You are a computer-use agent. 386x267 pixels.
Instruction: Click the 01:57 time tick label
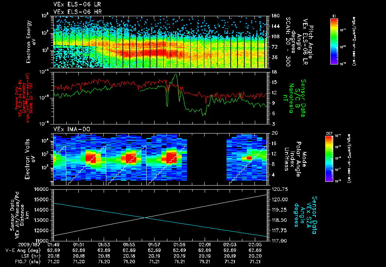tap(154, 245)
